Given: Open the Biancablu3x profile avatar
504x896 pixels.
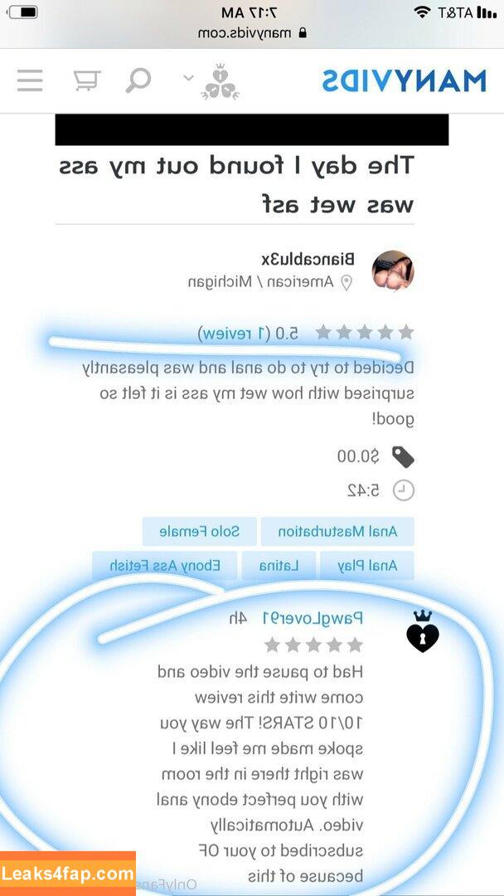Looking at the screenshot, I should tap(393, 270).
